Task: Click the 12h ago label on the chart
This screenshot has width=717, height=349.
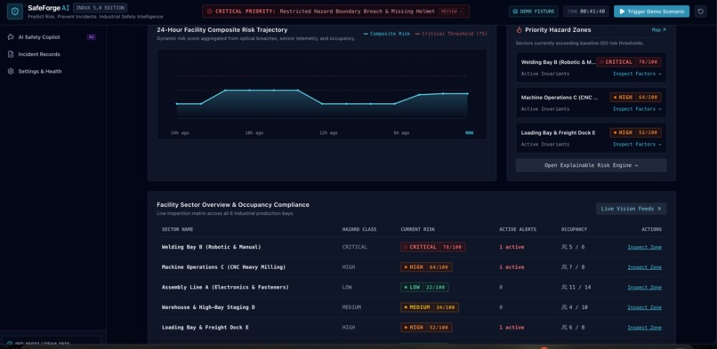Action: point(328,132)
